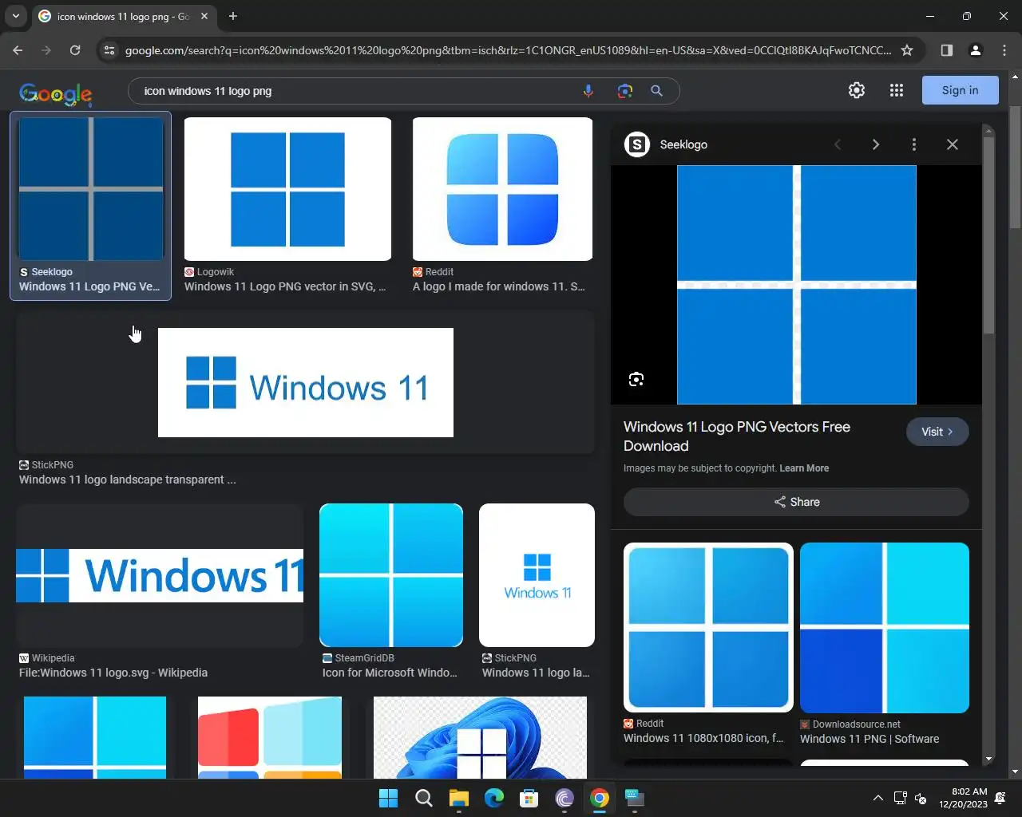This screenshot has width=1022, height=817.
Task: Open the large Seeklogo preview image
Action: pos(797,285)
